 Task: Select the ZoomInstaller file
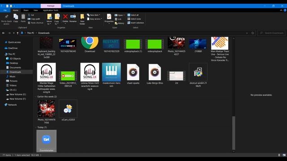coord(47,141)
